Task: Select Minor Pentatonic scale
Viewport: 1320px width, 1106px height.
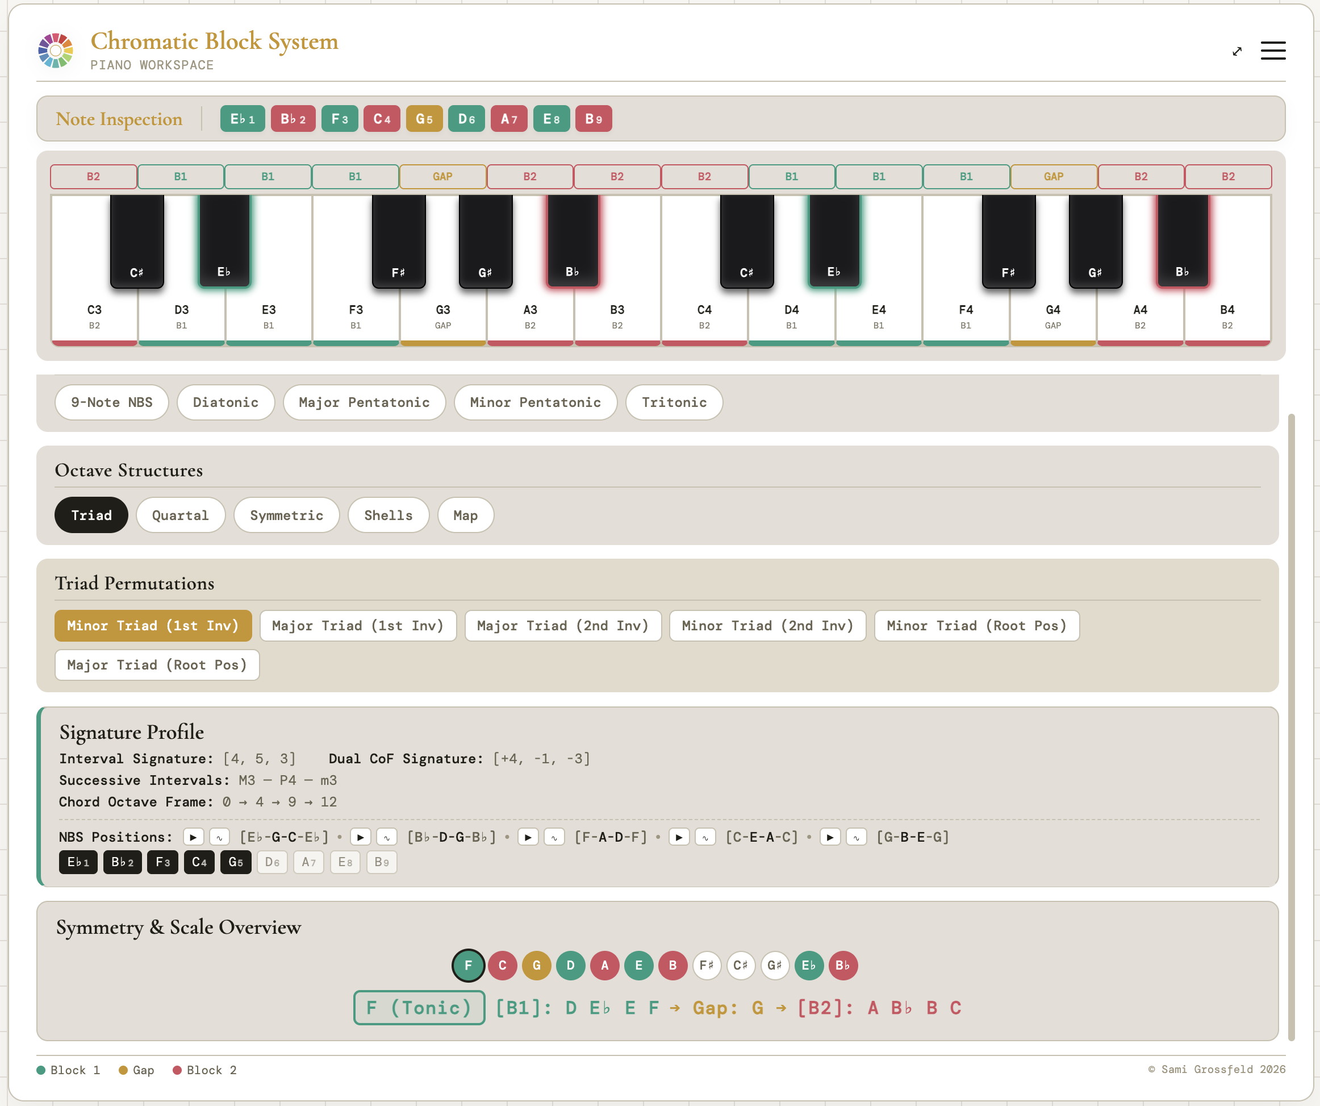Action: (536, 402)
